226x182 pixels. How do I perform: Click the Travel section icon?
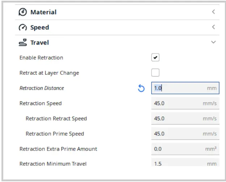point(23,43)
